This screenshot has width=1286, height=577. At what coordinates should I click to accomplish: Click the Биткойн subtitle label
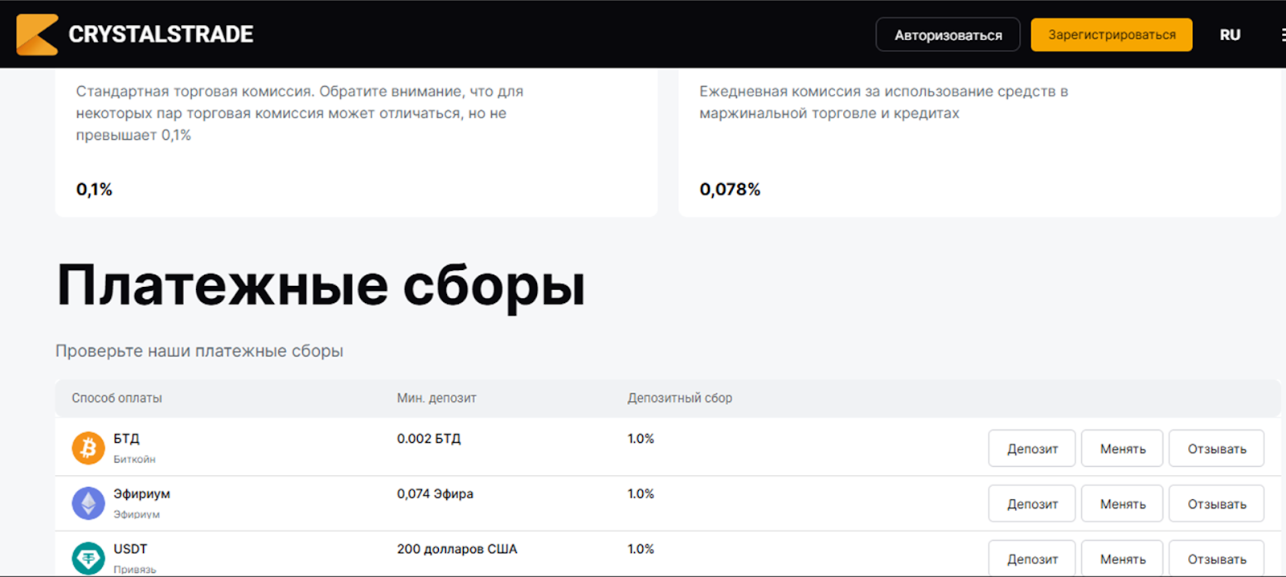[134, 460]
